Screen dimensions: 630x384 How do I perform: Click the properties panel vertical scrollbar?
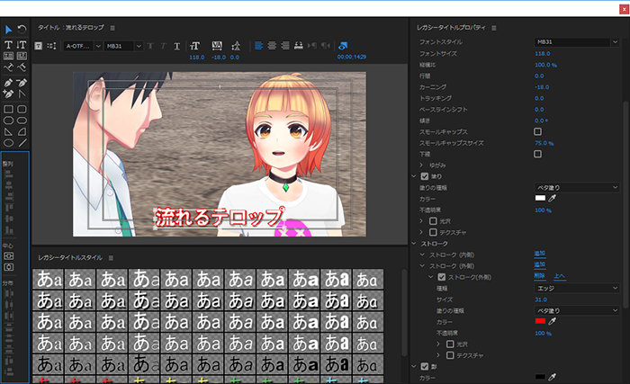[626, 205]
